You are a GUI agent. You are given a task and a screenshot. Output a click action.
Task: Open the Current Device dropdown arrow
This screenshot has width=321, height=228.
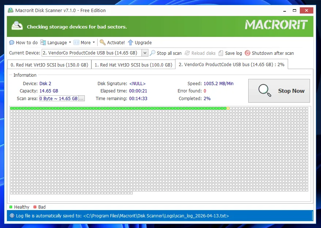[x=145, y=53]
